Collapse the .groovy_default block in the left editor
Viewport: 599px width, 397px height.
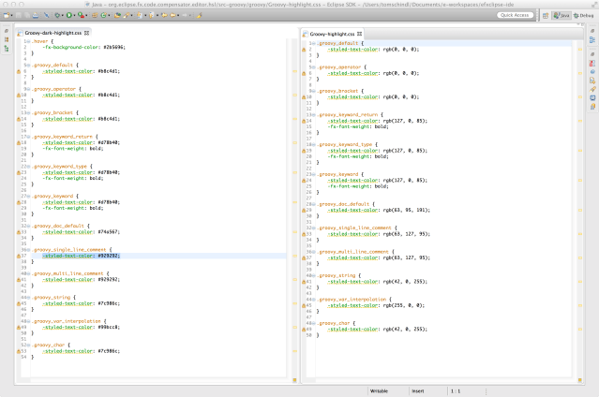pyautogui.click(x=26, y=65)
